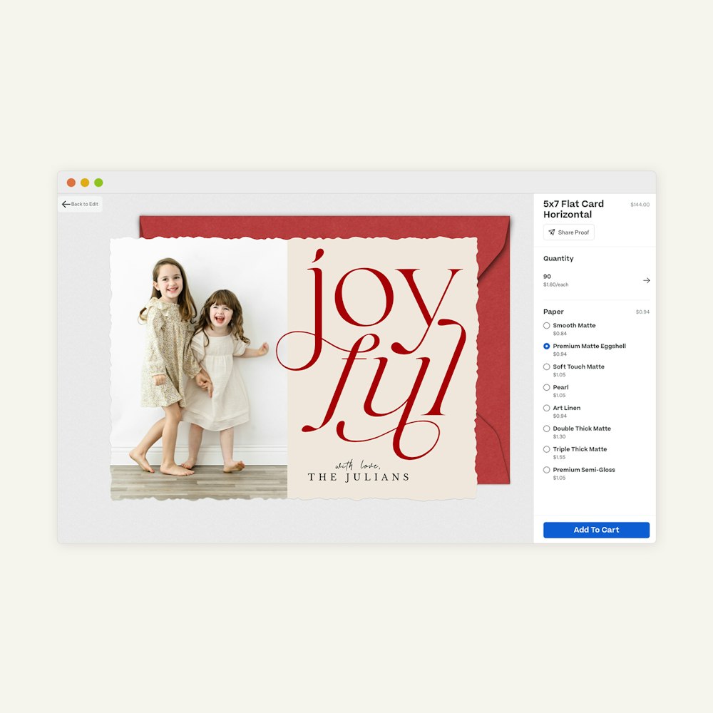This screenshot has width=713, height=713.
Task: Select Art Linen paper
Action: coord(547,409)
